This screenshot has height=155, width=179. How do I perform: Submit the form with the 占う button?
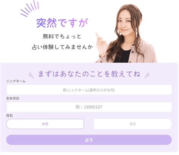(x=89, y=140)
